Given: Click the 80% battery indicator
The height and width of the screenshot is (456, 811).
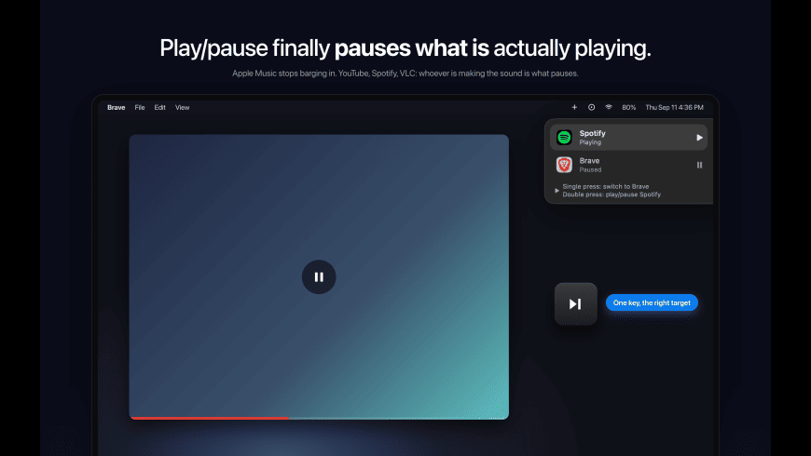Looking at the screenshot, I should coord(629,107).
